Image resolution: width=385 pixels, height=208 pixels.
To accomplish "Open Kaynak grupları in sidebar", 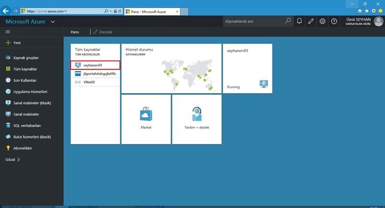I will click(32, 58).
